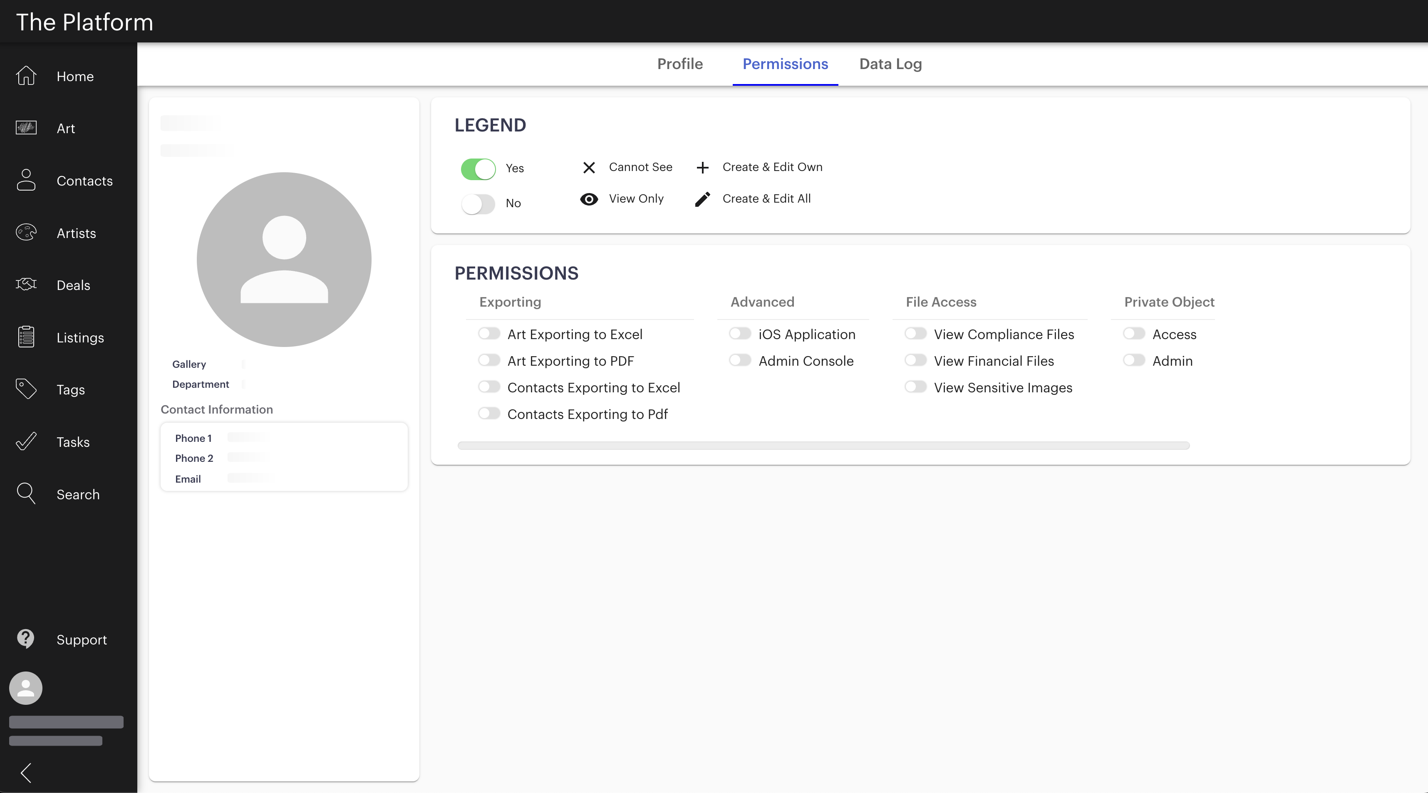This screenshot has height=793, width=1428.
Task: Toggle View Compliance Files on
Action: click(916, 334)
